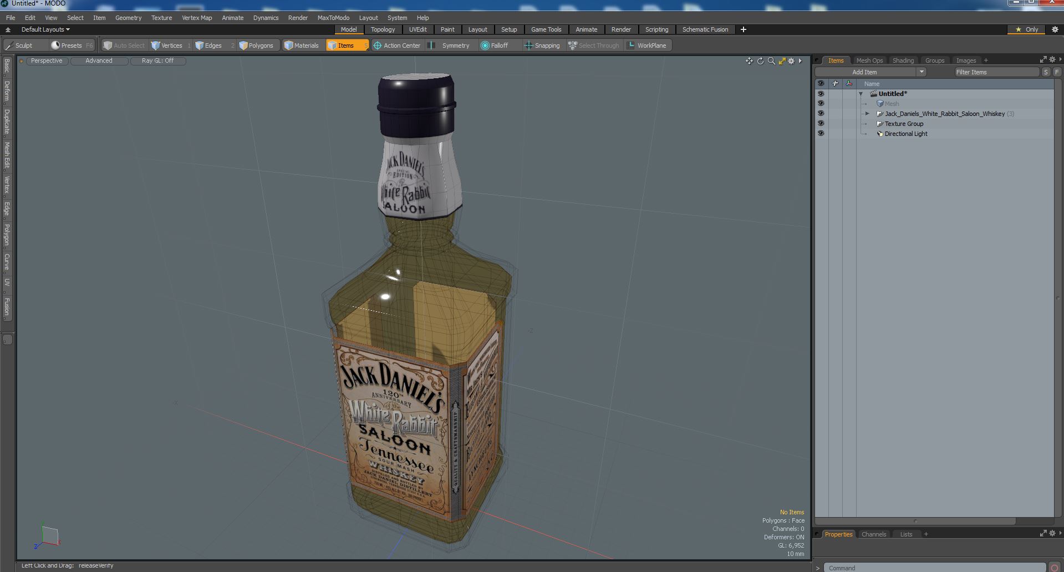
Task: Expand the Items panel with the arrow icon
Action: pyautogui.click(x=1043, y=59)
